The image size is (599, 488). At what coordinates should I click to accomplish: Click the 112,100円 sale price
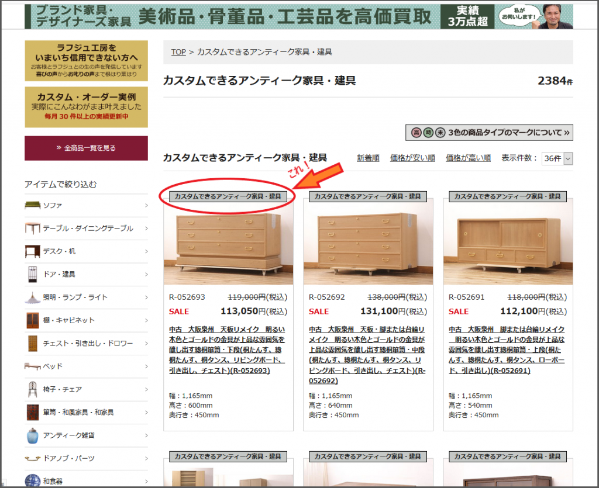click(533, 312)
